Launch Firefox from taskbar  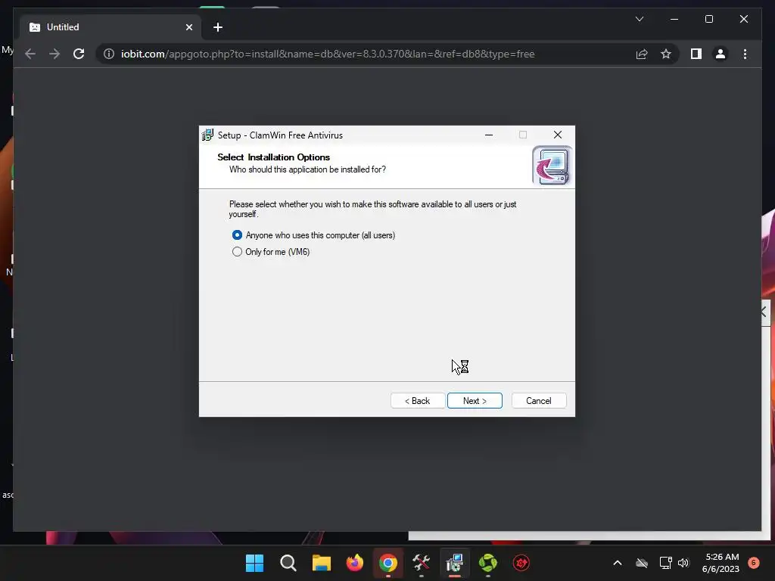(354, 563)
